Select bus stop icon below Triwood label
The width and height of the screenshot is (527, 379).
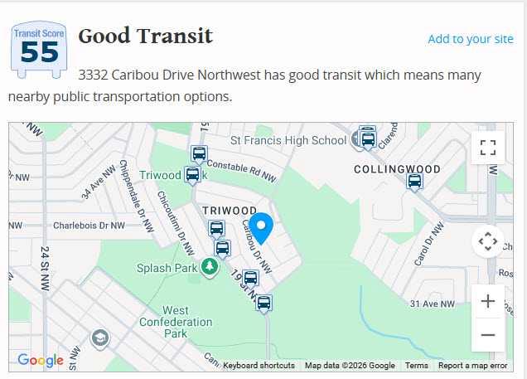216,229
